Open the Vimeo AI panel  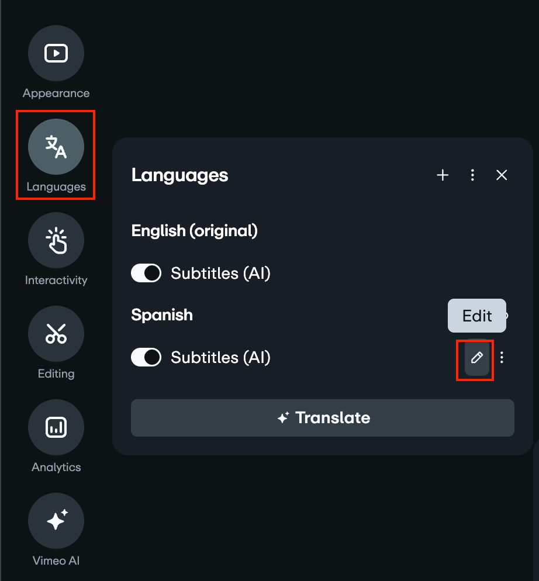(x=56, y=521)
